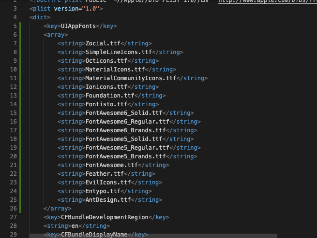Click Ionicons.ttf on line 12
317x238 pixels.
(x=106, y=87)
